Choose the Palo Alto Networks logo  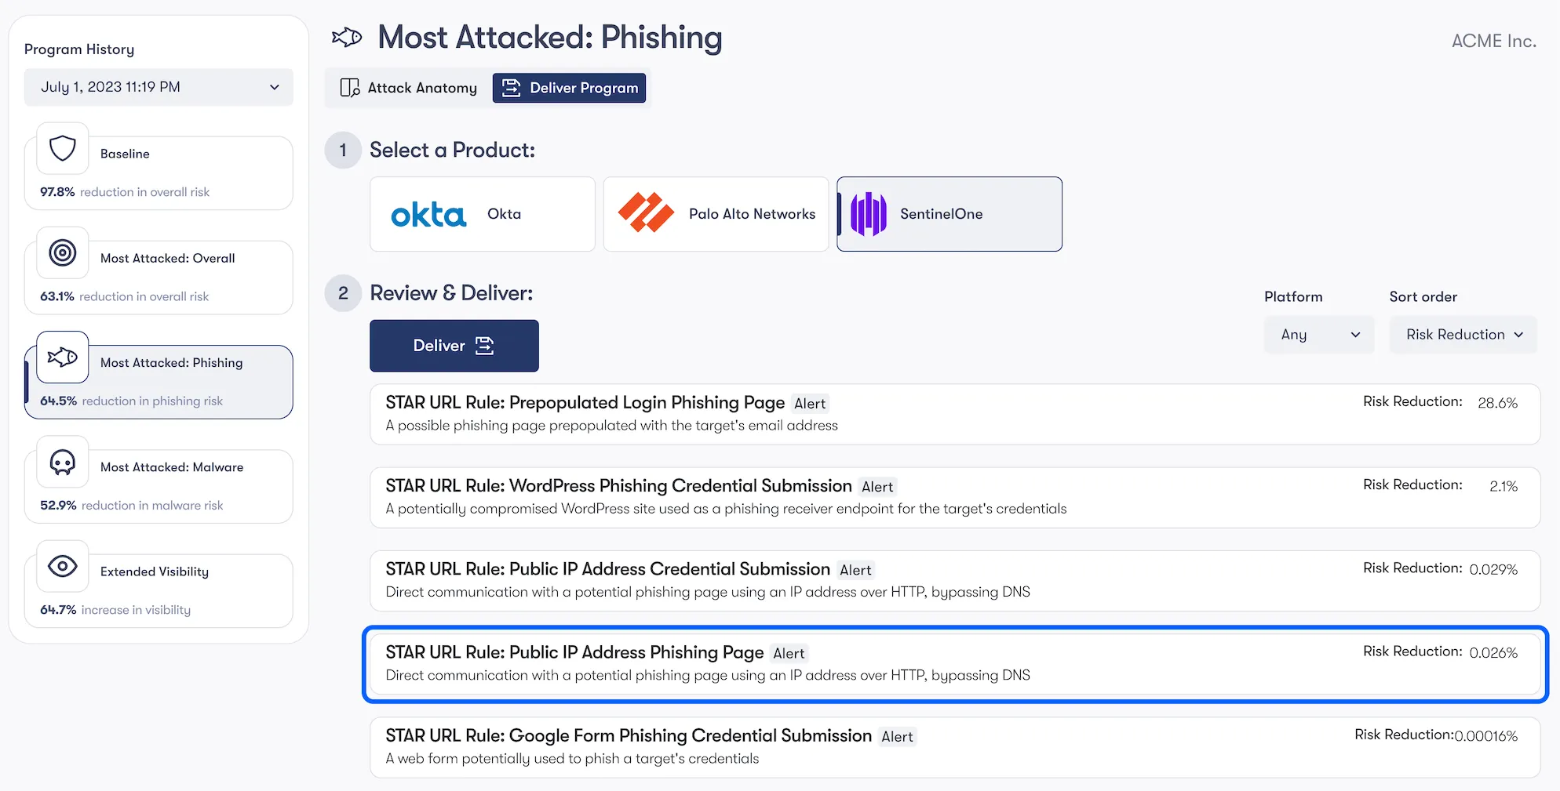click(646, 212)
